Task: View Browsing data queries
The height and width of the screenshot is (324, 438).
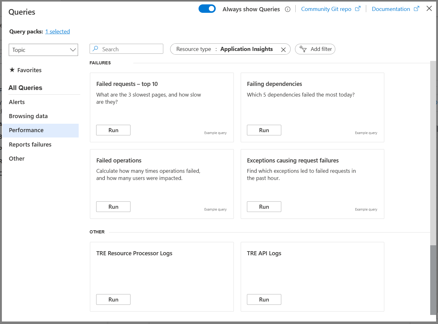Action: point(28,116)
